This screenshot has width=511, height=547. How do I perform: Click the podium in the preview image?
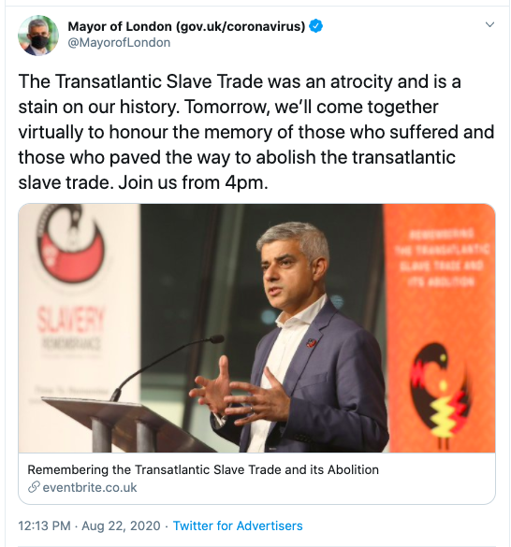(x=123, y=425)
